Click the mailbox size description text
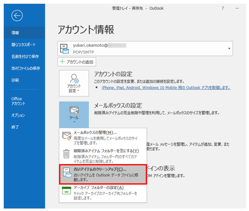Image resolution: width=249 pixels, height=211 pixels. point(157,113)
